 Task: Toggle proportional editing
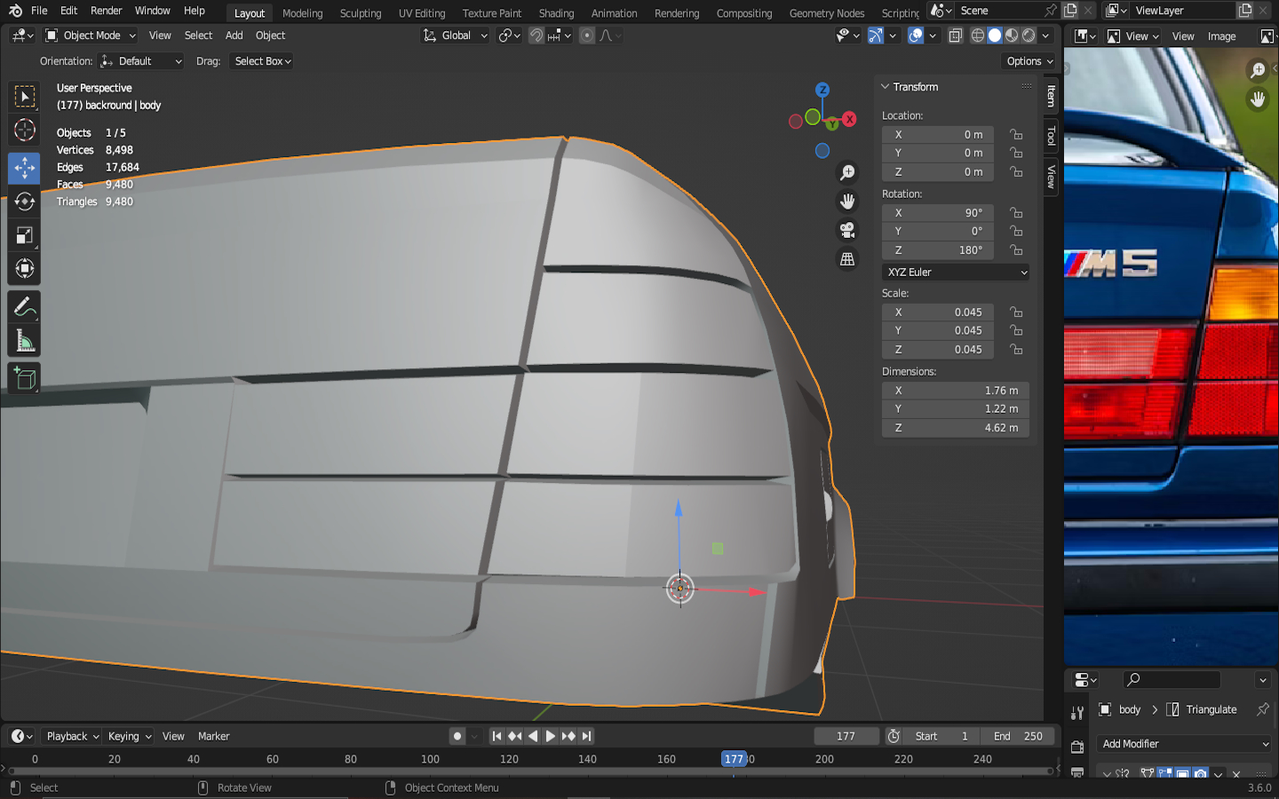586,36
